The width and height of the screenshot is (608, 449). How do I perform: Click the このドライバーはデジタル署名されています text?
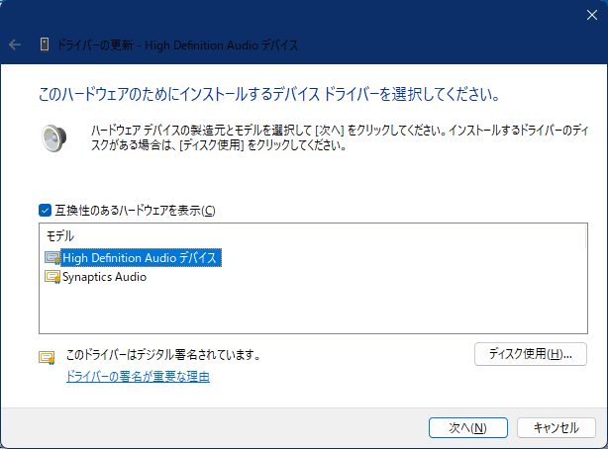point(162,354)
